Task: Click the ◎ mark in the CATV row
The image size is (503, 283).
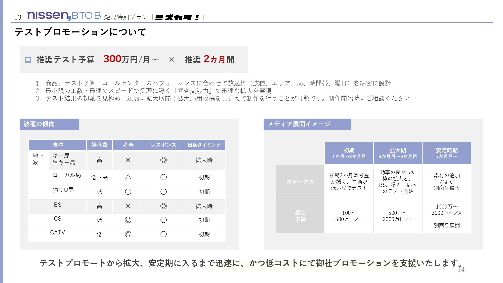Action: click(x=128, y=234)
